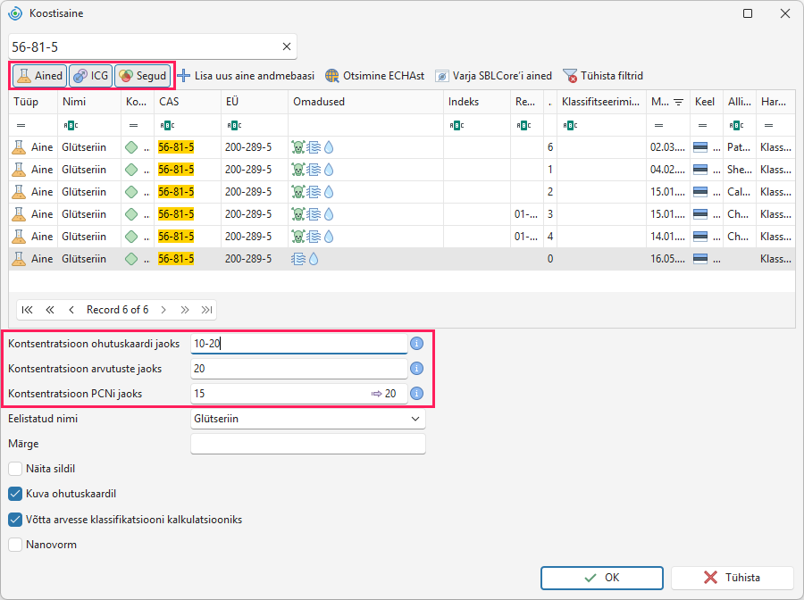The width and height of the screenshot is (804, 600).
Task: Go to the first record in pager
Action: click(x=27, y=310)
